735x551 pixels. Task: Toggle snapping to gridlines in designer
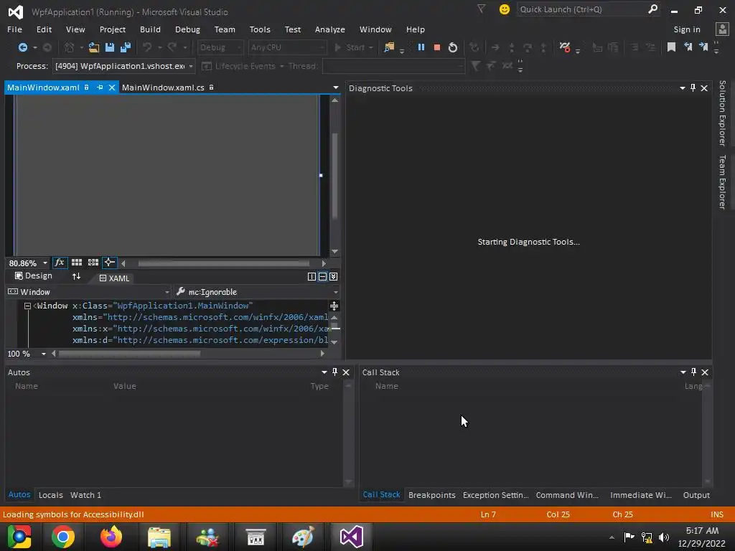point(93,263)
